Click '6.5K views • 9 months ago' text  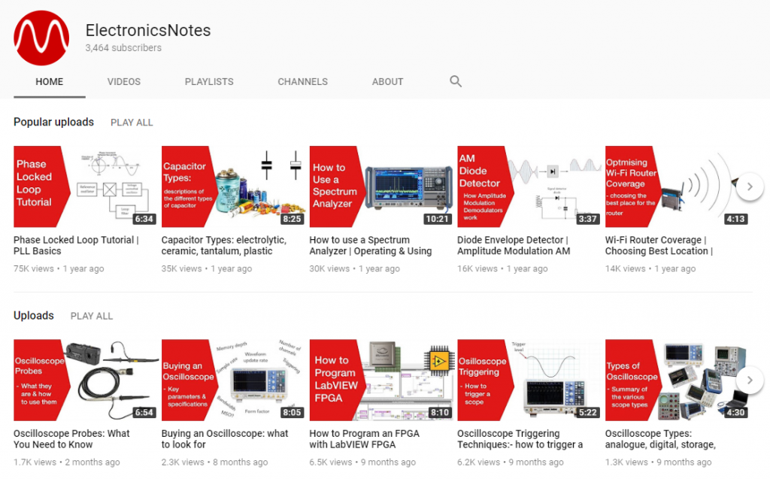[x=362, y=462]
